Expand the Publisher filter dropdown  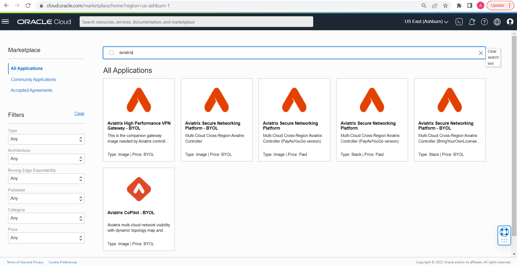46,198
